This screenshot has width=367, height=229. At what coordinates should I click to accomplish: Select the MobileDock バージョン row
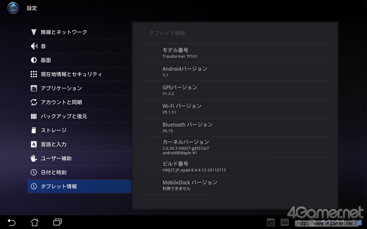235,185
